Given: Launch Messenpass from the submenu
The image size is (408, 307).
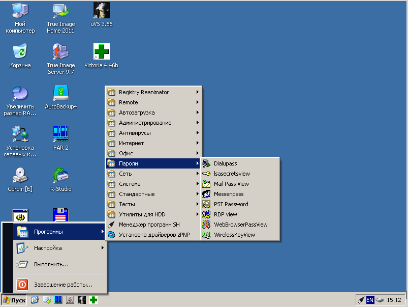Looking at the screenshot, I should coord(240,194).
